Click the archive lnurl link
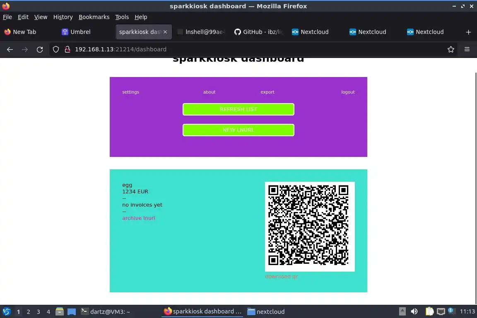This screenshot has width=477, height=318. (139, 218)
